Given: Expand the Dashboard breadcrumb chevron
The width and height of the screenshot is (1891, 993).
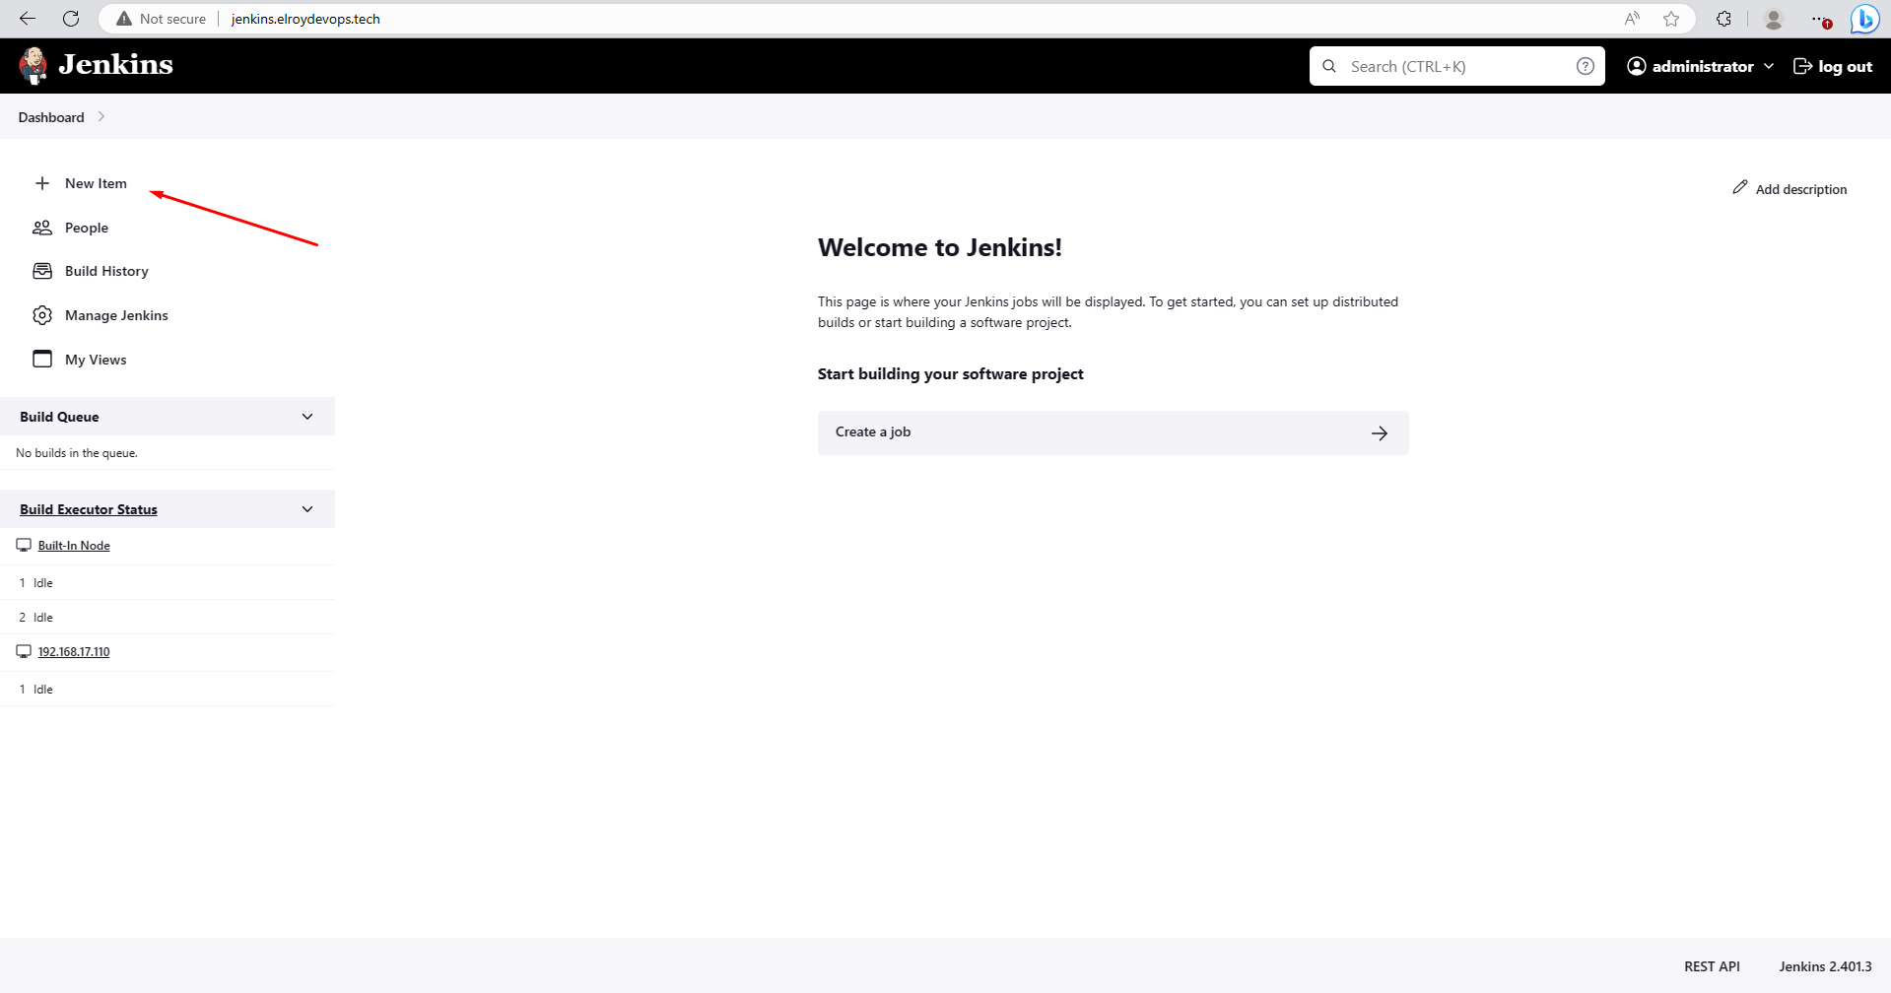Looking at the screenshot, I should [101, 116].
